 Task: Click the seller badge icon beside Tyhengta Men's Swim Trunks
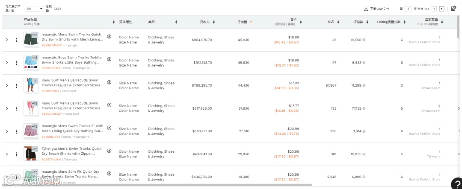point(109,151)
